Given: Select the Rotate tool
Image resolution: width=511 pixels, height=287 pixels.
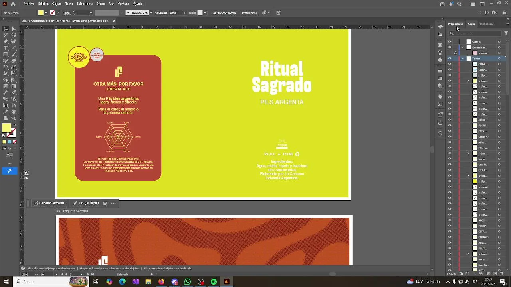Looking at the screenshot, I should pos(6,67).
